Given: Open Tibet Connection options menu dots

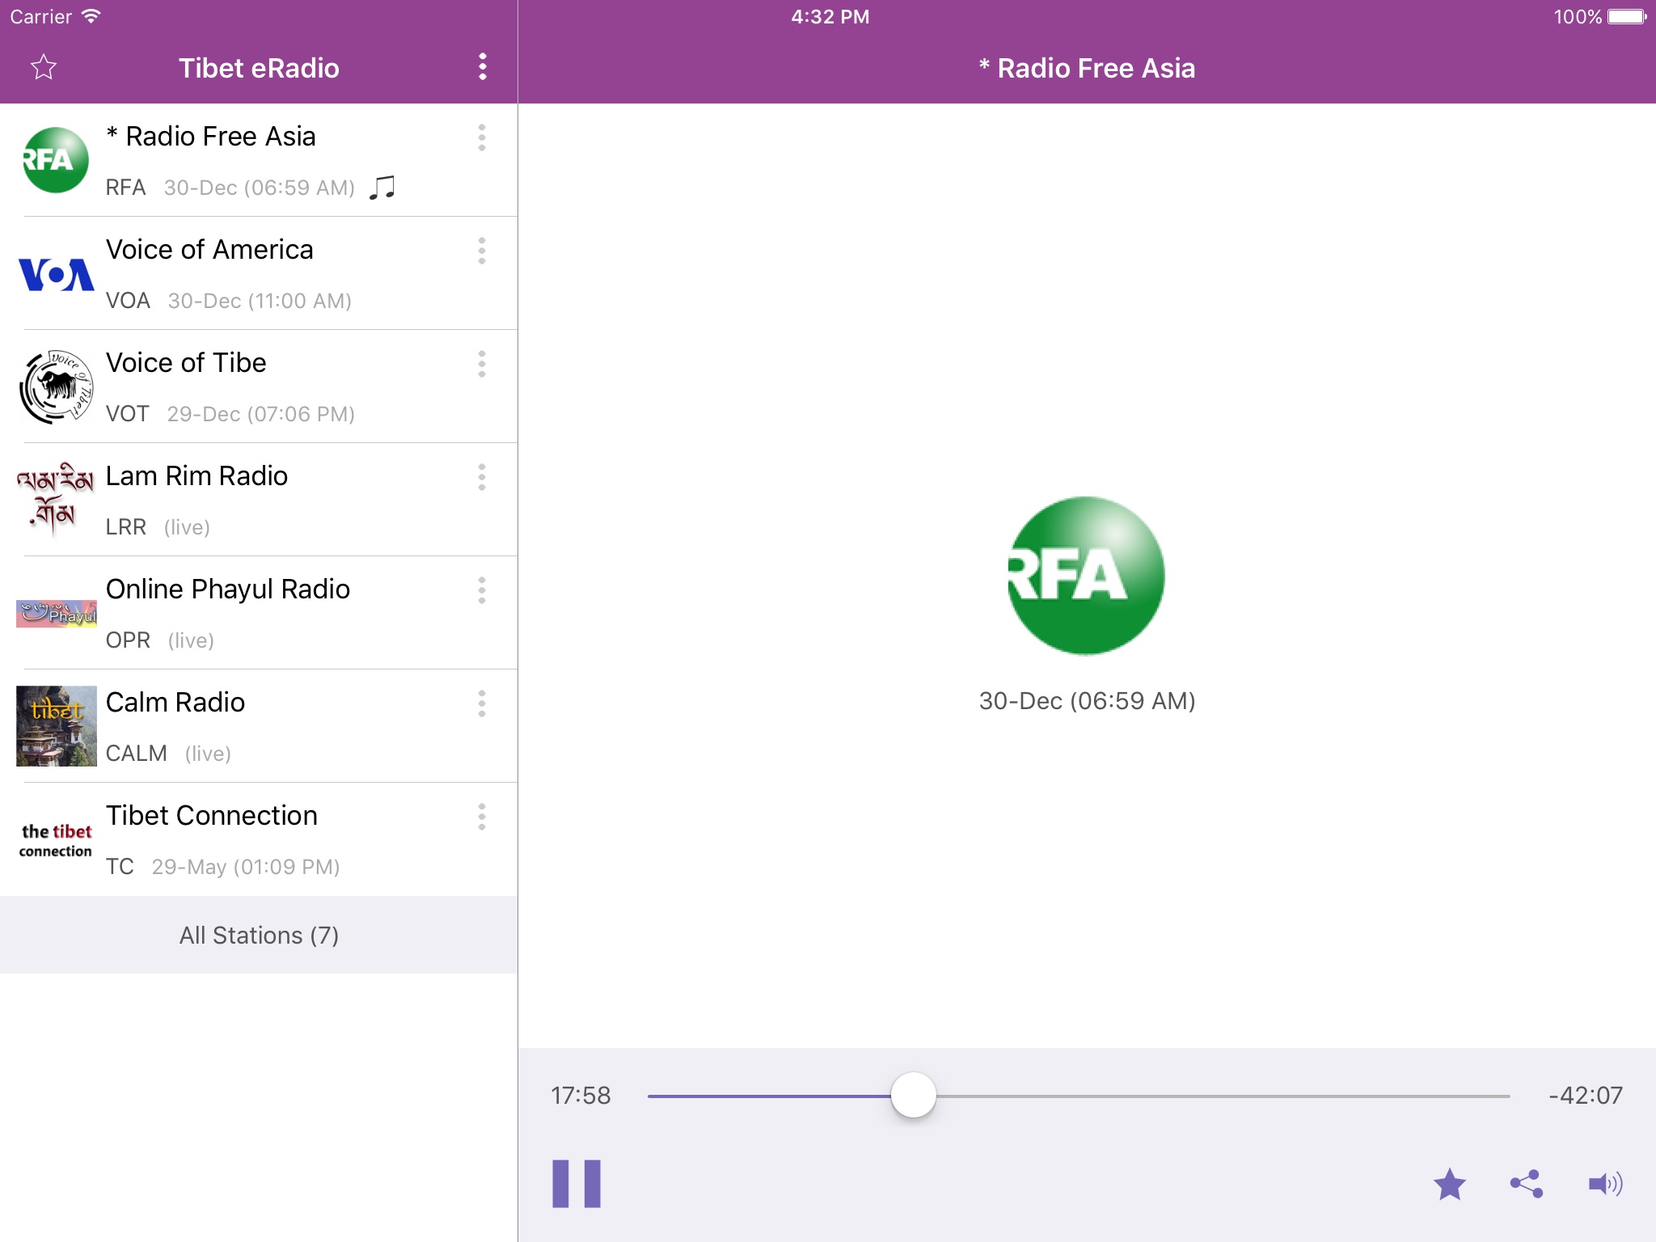Looking at the screenshot, I should point(482,817).
